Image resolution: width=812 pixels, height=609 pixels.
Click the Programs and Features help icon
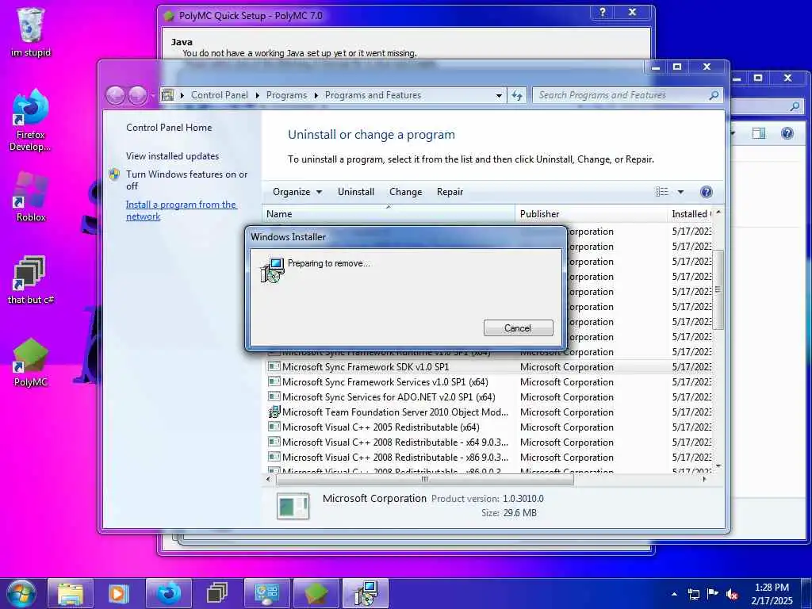coord(706,192)
